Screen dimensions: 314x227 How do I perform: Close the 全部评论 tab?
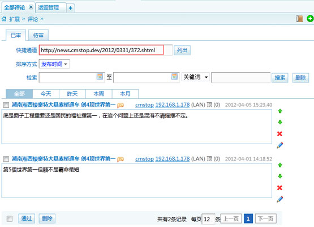point(31,7)
